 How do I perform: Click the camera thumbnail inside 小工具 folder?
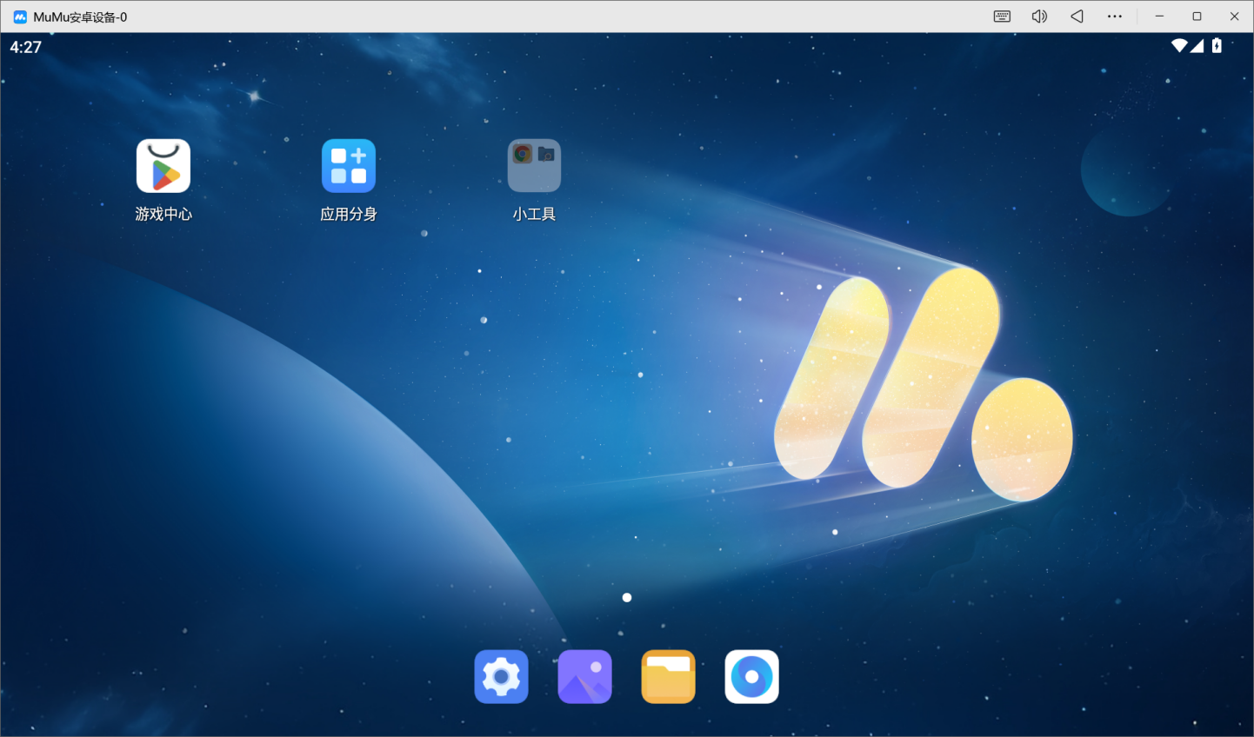click(545, 155)
